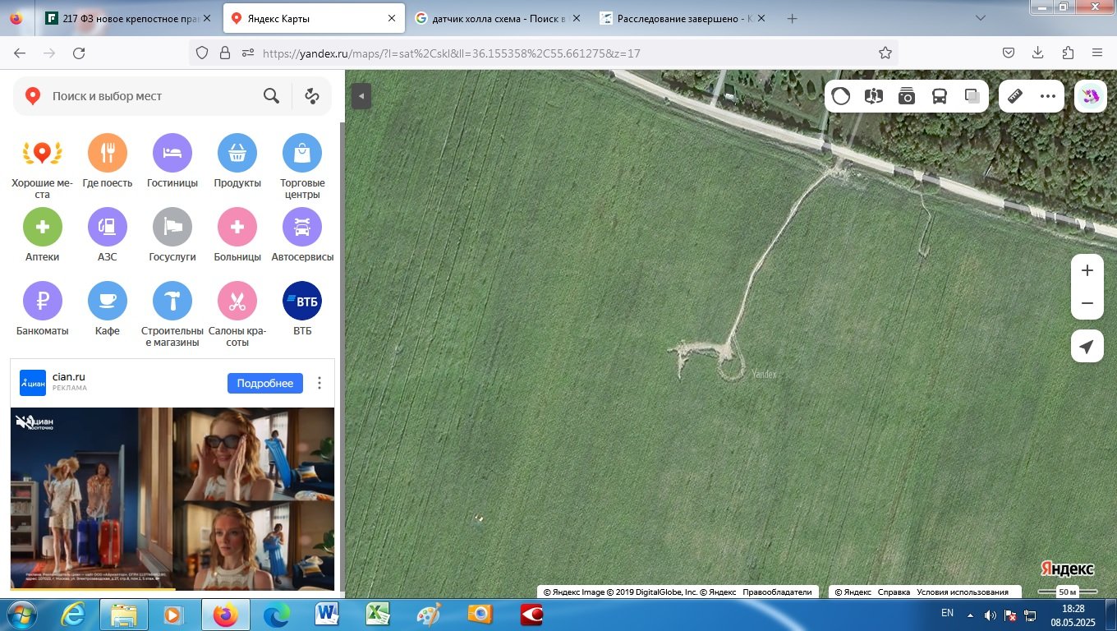Click the Поиск и выбор мест search field
Viewport: 1117px width, 631px height.
coord(152,96)
